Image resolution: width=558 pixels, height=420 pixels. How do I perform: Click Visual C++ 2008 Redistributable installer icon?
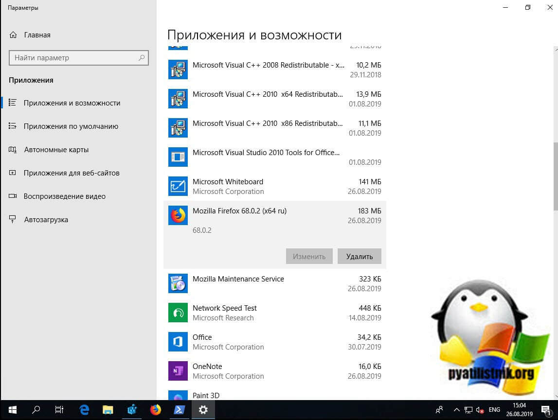click(178, 70)
